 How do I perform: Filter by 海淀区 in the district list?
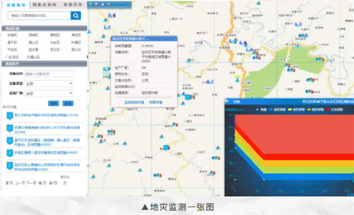pyautogui.click(x=76, y=35)
